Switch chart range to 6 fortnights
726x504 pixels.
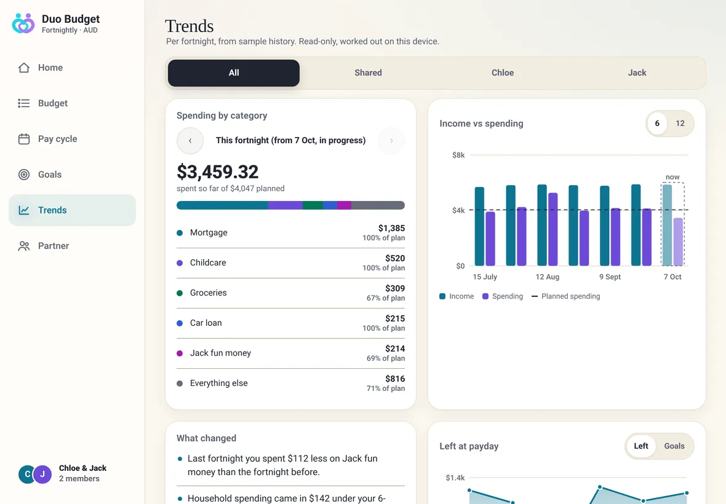coord(657,124)
